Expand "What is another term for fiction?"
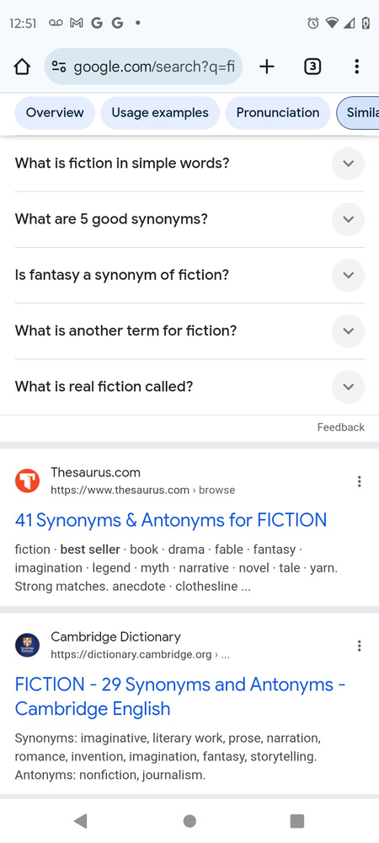 pos(189,331)
